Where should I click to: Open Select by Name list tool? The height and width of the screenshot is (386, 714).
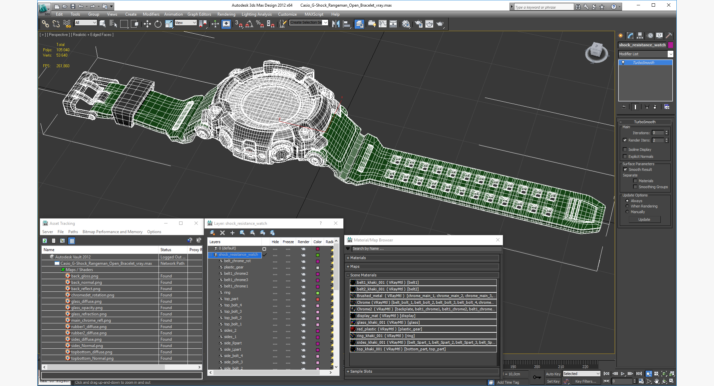(113, 24)
